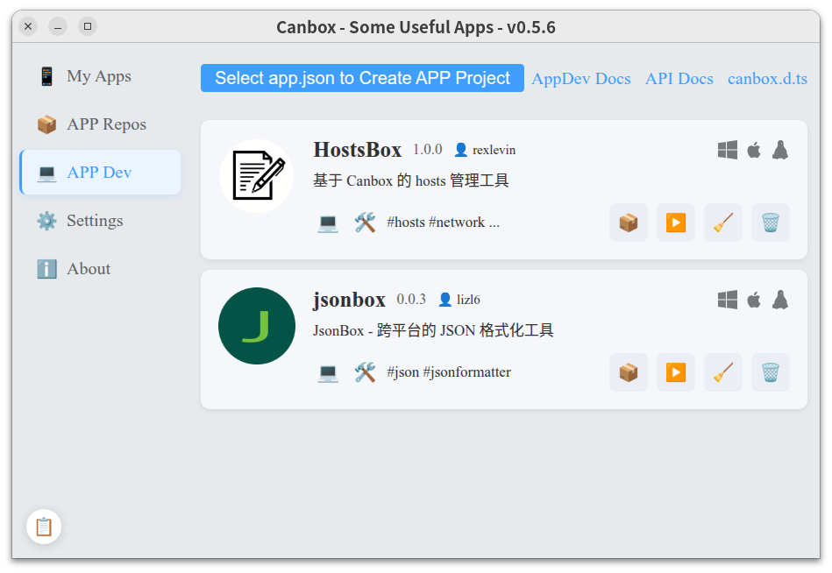Click the jsonbox app title

[349, 300]
